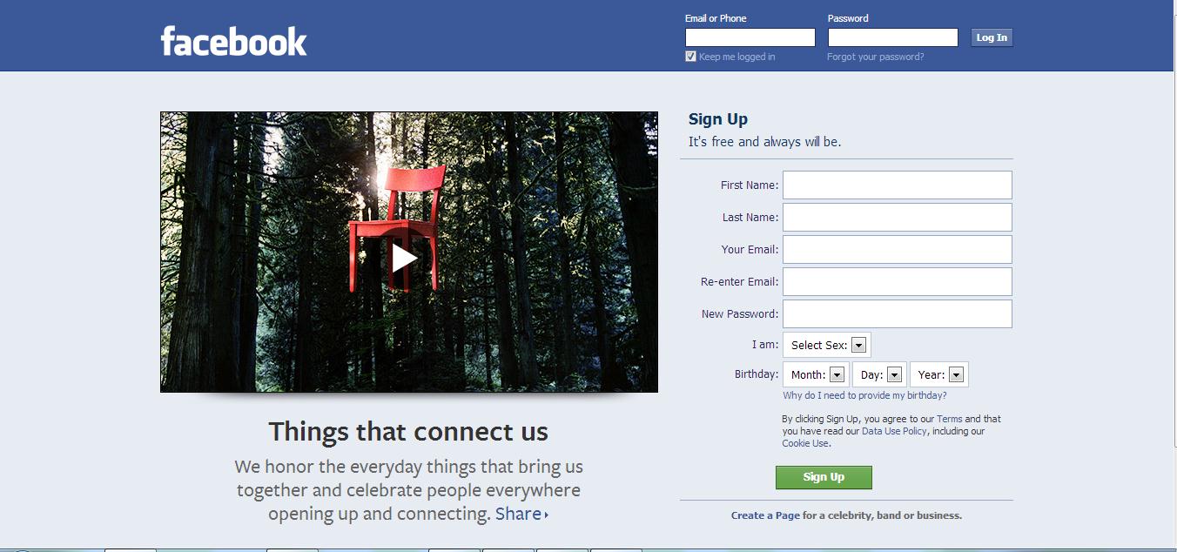Click the Share link with arrow

tap(521, 514)
